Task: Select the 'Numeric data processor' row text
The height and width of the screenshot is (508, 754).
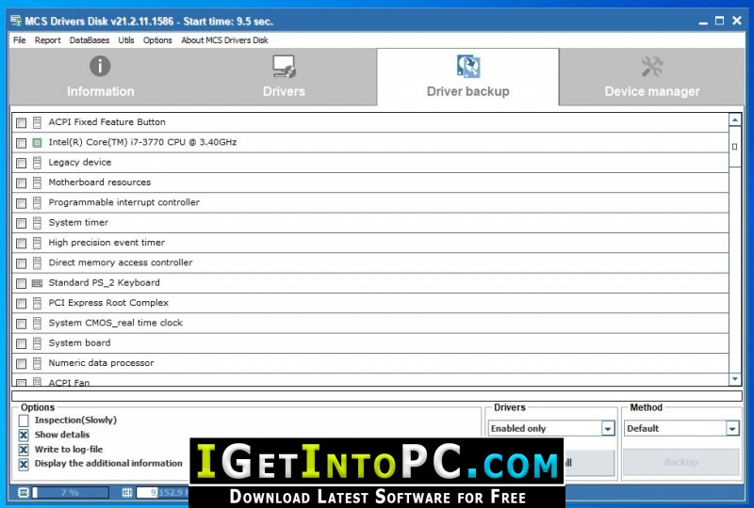Action: (x=101, y=363)
